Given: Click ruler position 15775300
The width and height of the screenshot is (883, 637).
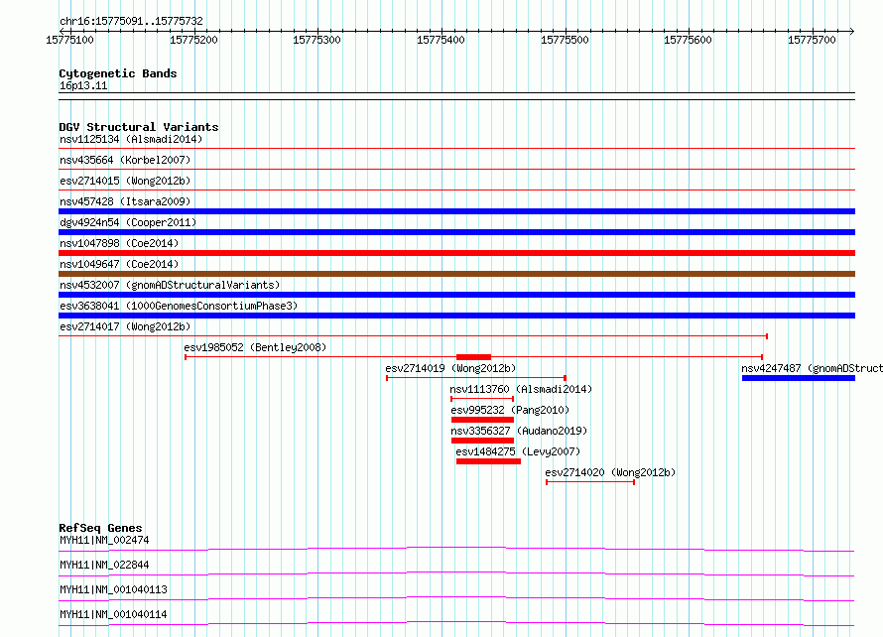Looking at the screenshot, I should pos(317,40).
